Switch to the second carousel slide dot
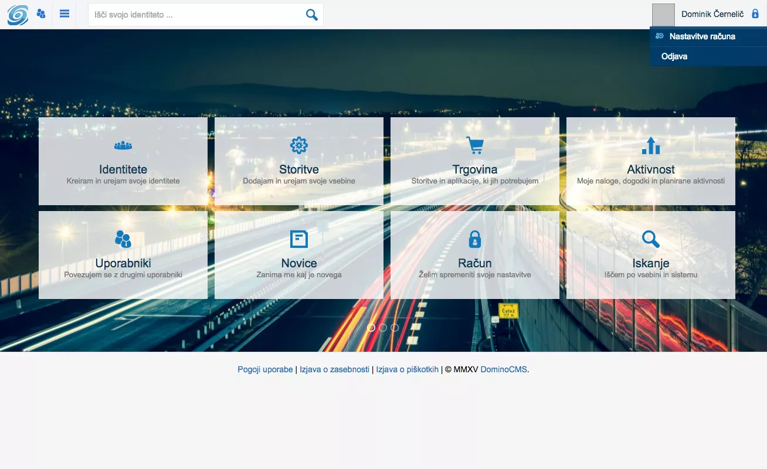The width and height of the screenshot is (767, 469). pos(383,328)
